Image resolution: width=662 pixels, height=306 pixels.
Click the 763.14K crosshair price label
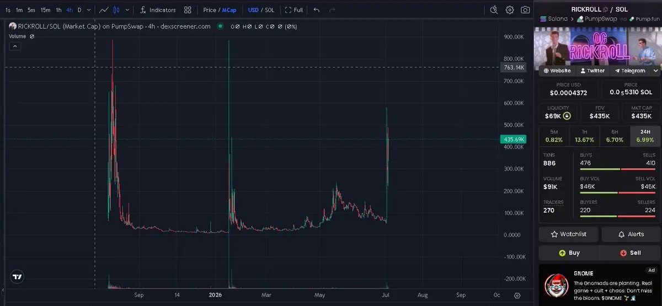tap(513, 67)
